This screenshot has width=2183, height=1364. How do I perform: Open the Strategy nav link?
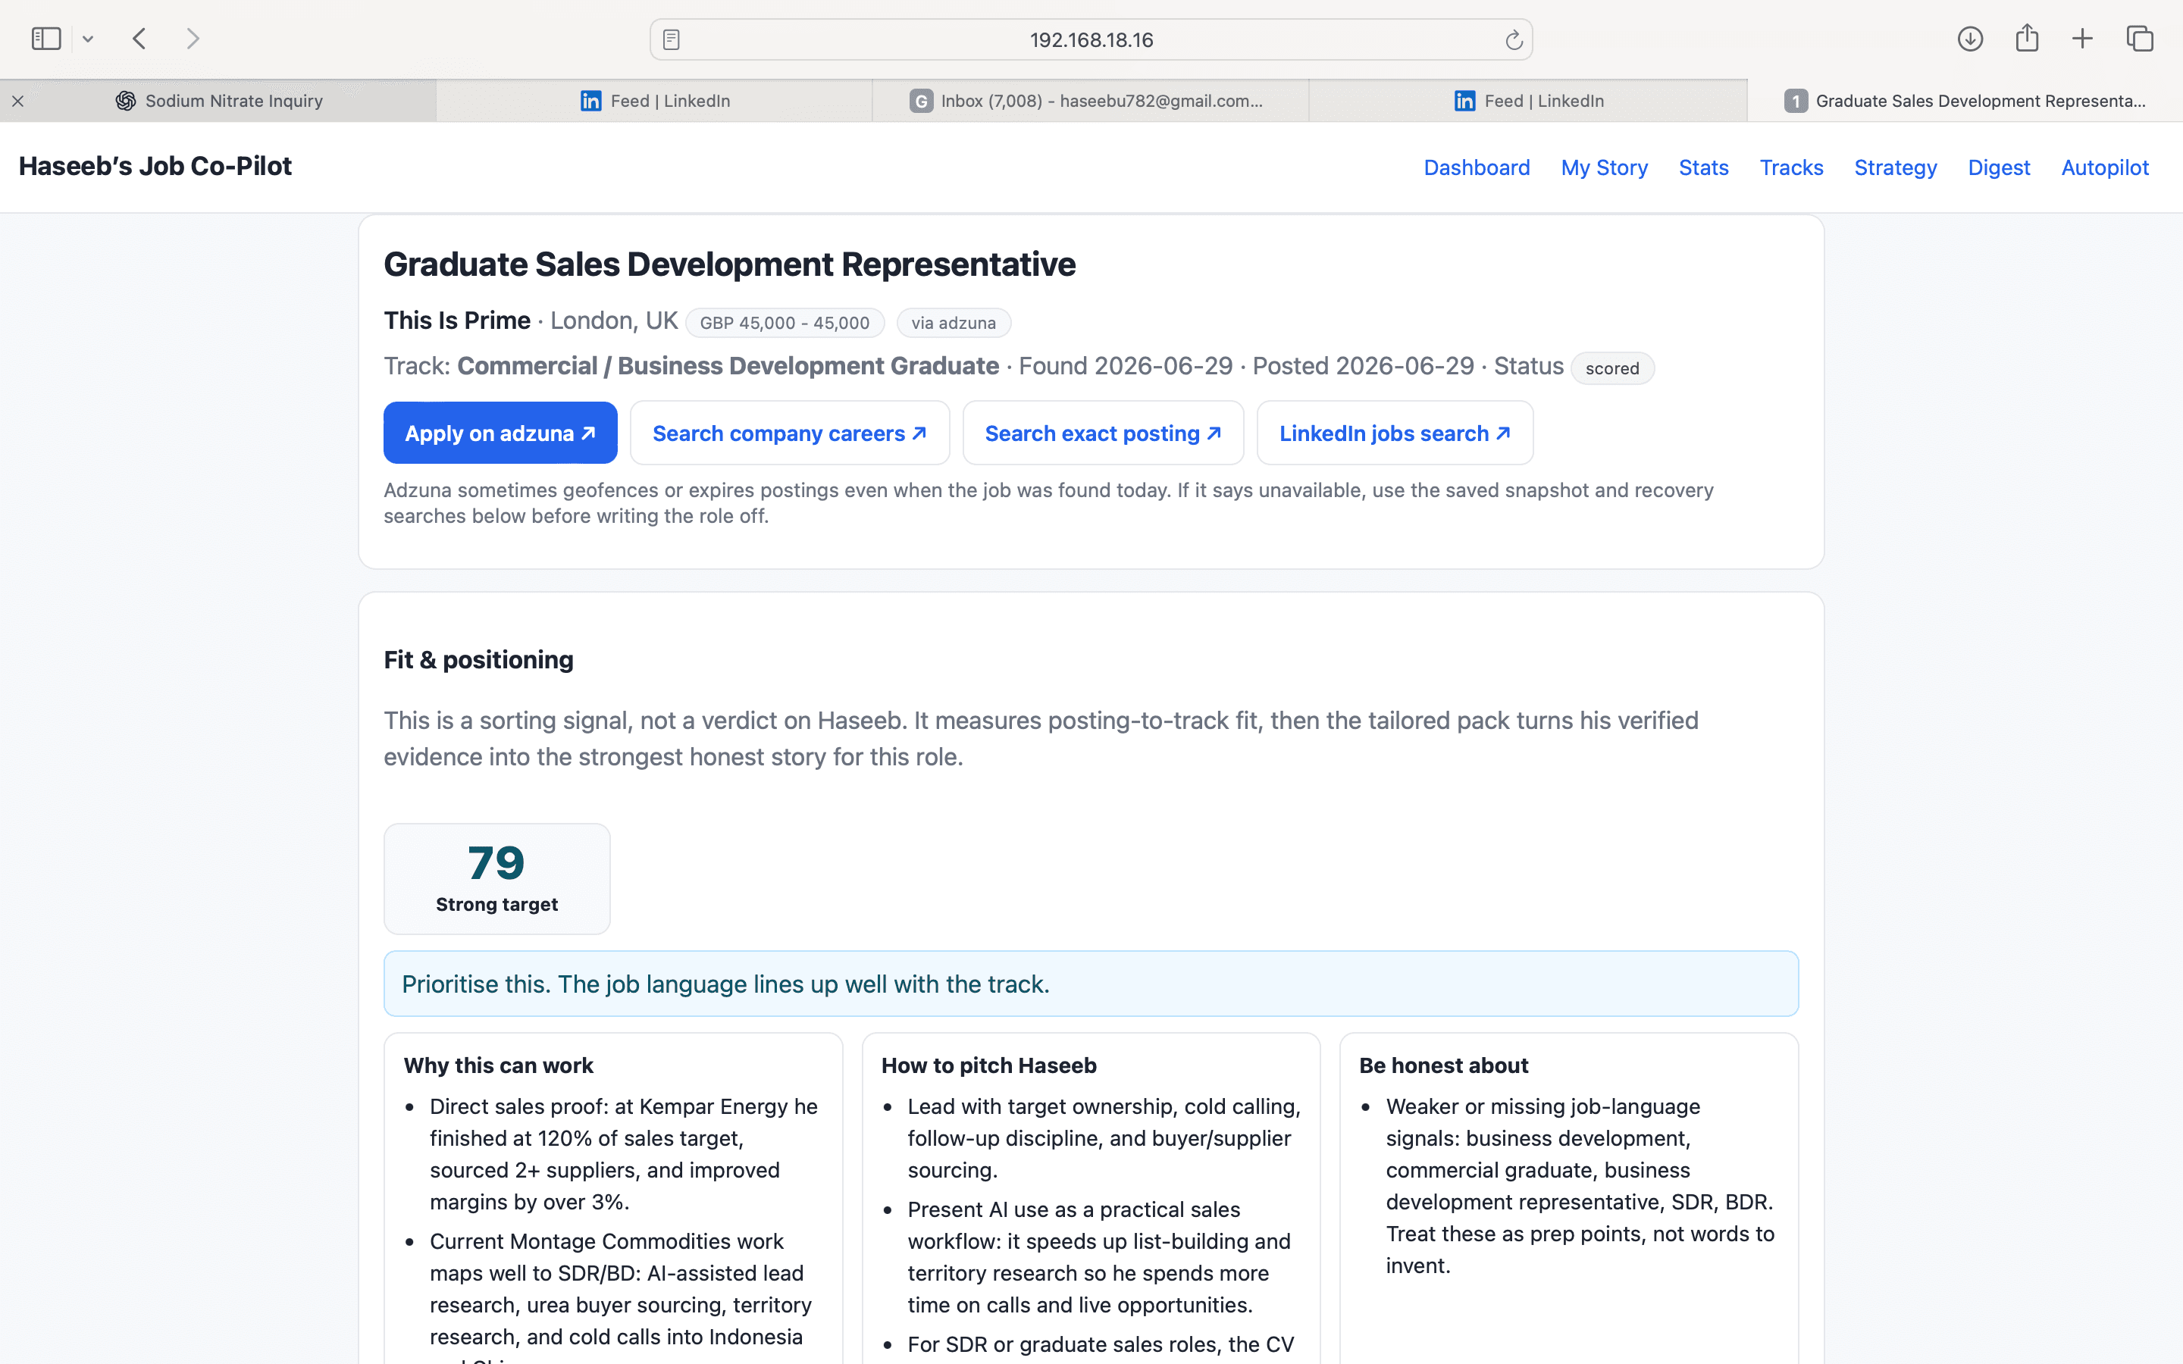(x=1895, y=167)
